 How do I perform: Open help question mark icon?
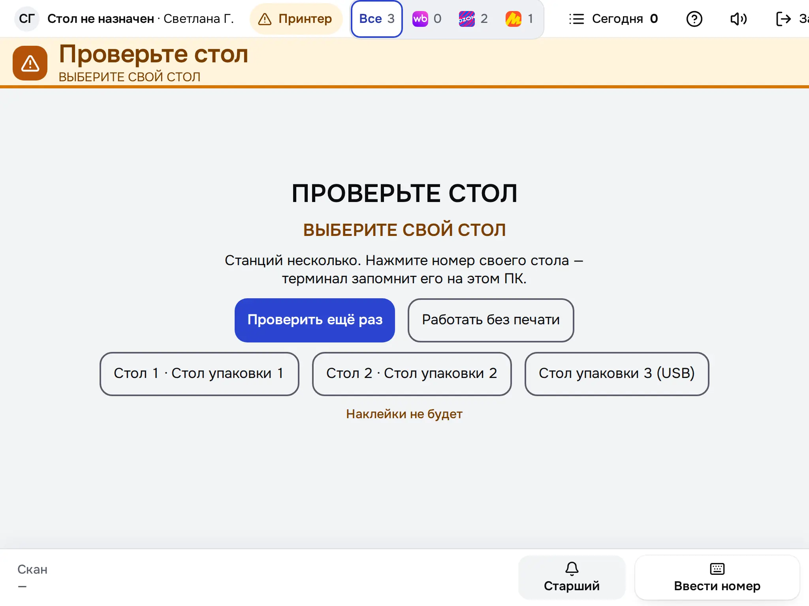[694, 19]
